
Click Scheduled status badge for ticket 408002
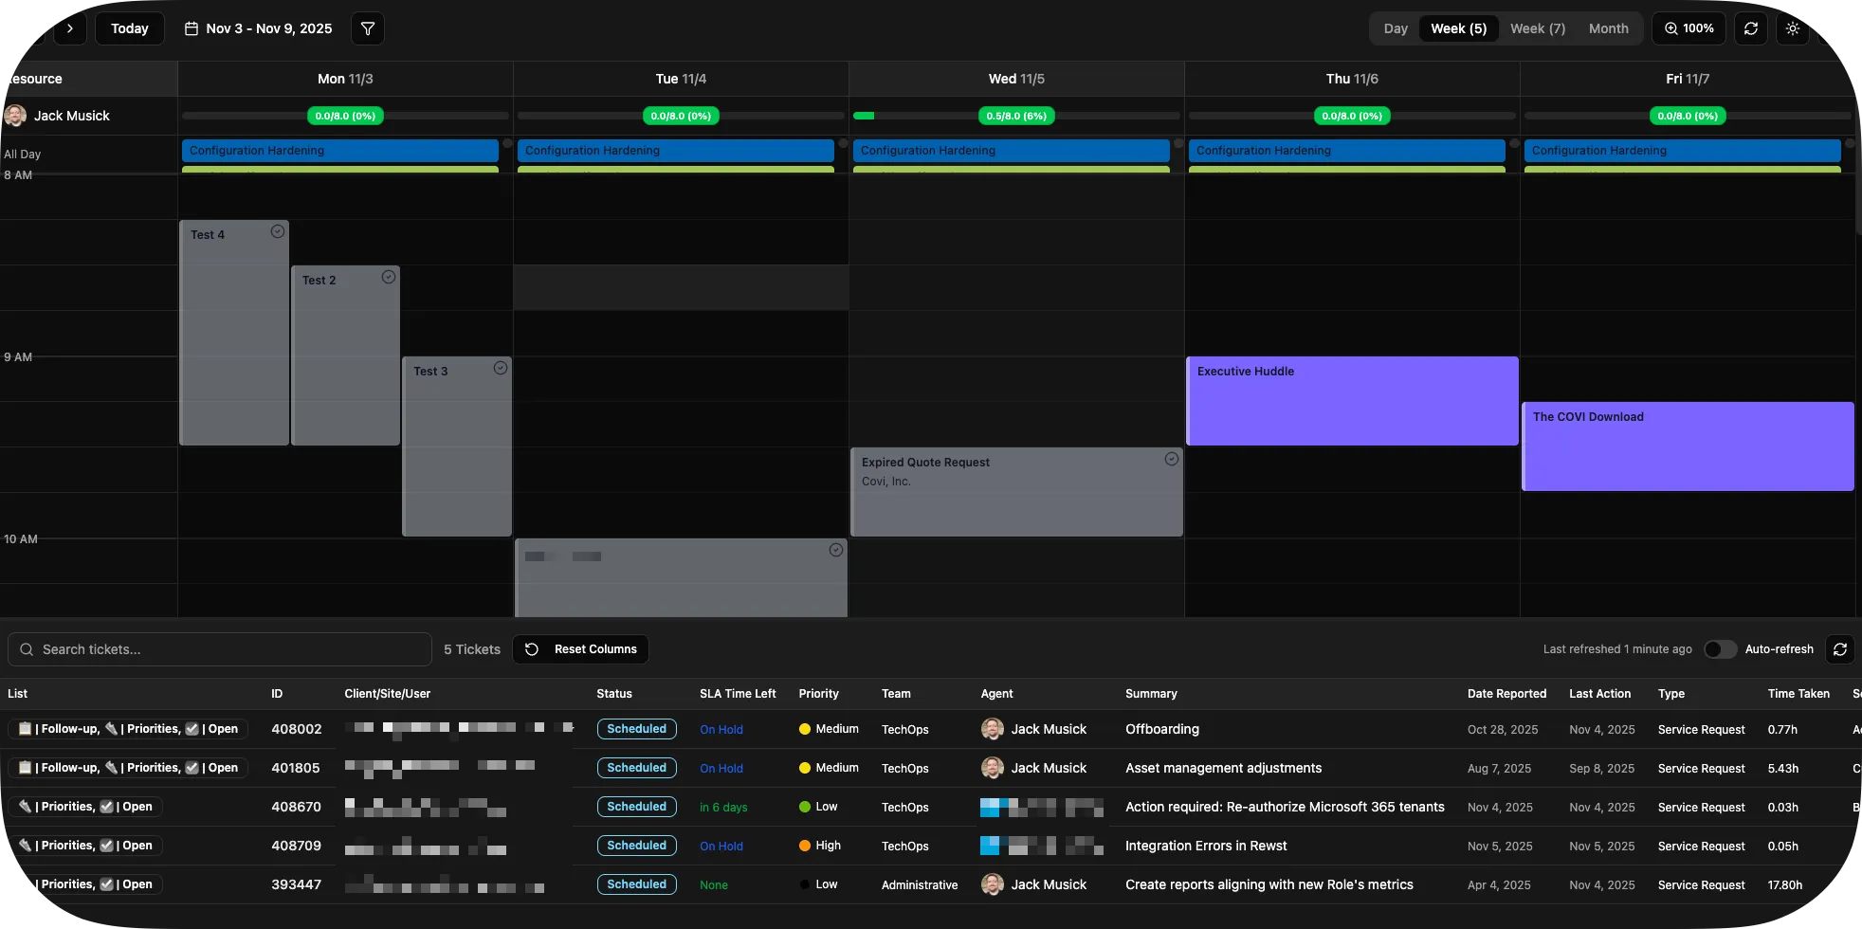pyautogui.click(x=636, y=729)
